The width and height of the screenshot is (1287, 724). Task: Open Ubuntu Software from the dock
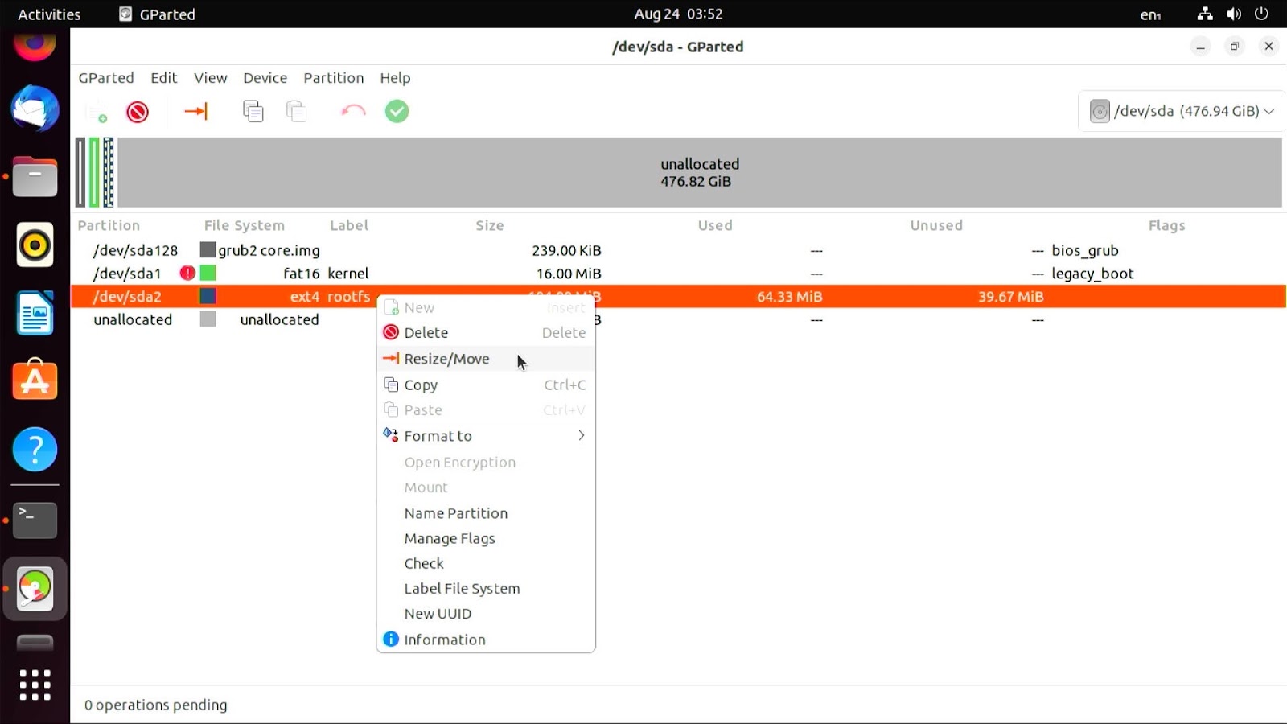point(35,380)
